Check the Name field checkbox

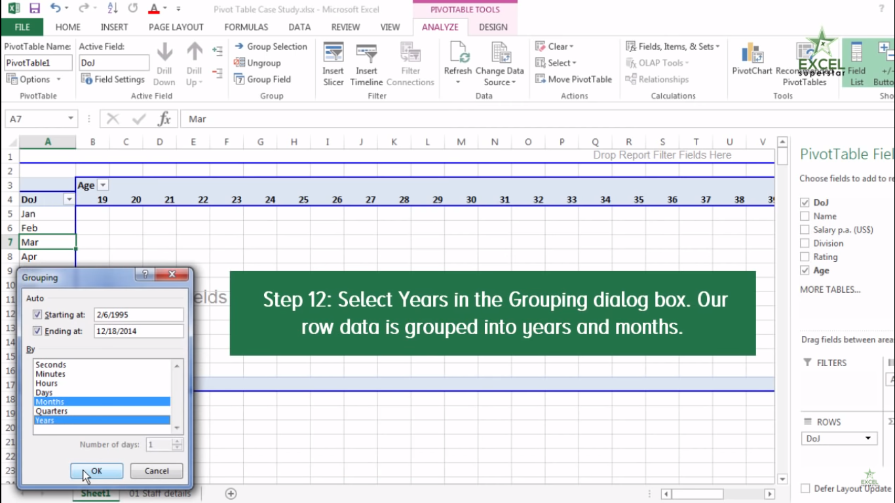(805, 216)
